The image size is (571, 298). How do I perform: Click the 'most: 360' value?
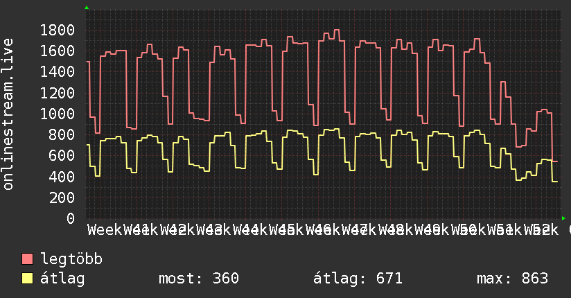coord(199,279)
